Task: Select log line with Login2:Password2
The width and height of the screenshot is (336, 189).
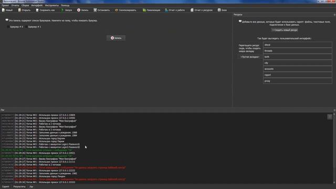Action: pos(40,147)
